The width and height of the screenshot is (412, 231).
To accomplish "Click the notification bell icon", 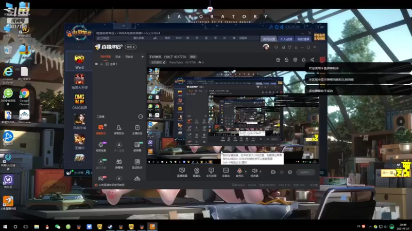I will click(303, 60).
